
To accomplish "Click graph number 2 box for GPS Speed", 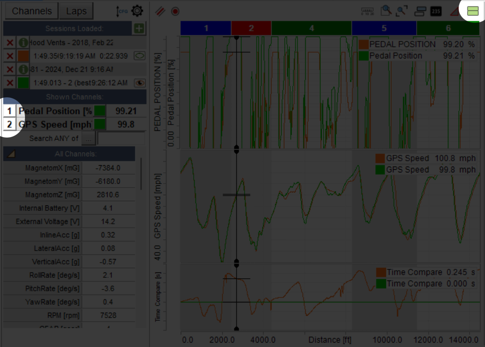I will (x=9, y=125).
